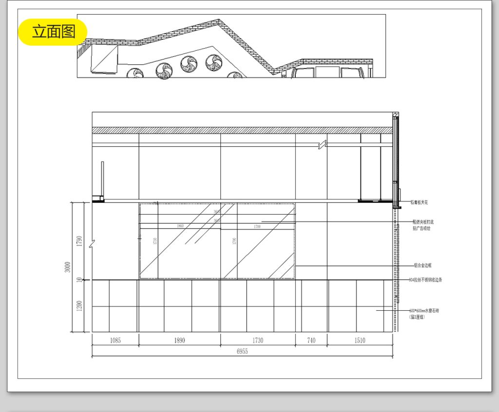This screenshot has height=412, width=499.
Task: Select the 740 dimension label
Action: (x=311, y=340)
